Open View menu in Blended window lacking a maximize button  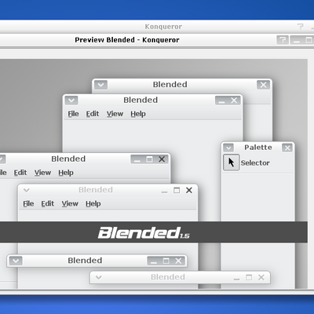click(x=115, y=114)
